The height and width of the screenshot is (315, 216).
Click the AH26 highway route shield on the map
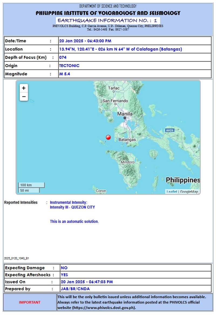coord(170,130)
